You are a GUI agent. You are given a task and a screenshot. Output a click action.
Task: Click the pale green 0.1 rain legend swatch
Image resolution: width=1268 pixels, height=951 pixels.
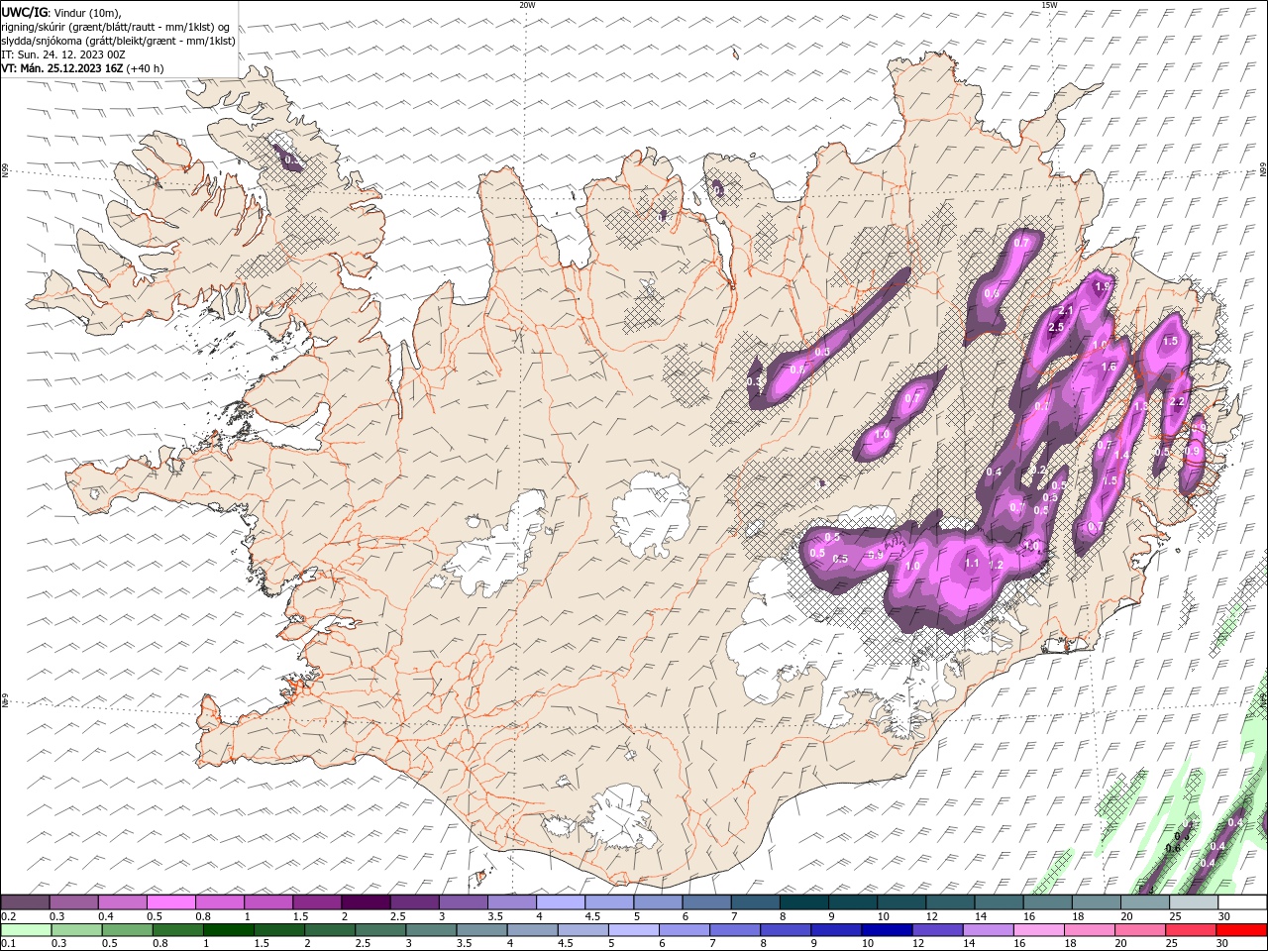tap(27, 930)
